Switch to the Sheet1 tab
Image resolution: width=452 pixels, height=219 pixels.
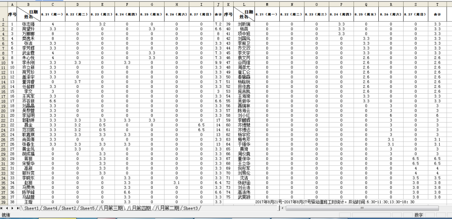tap(32, 208)
